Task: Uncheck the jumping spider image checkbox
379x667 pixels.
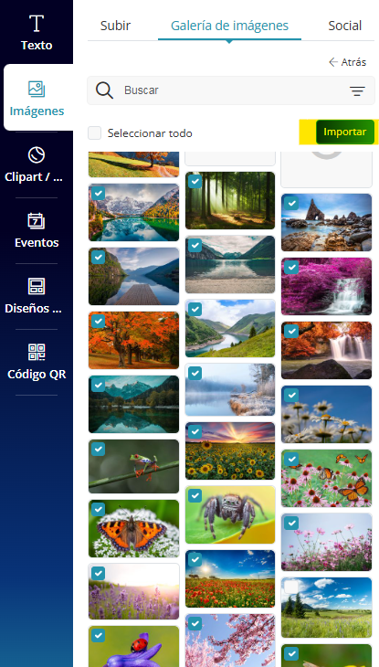Action: click(x=195, y=495)
